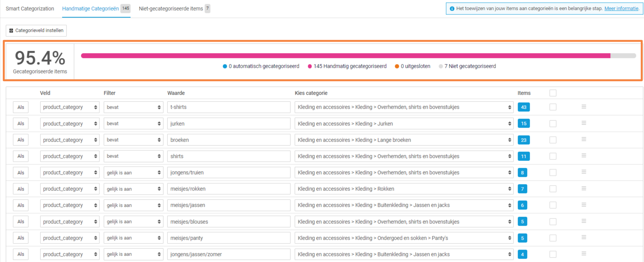The height and width of the screenshot is (262, 644).
Task: Click the drag handle on the meisjes/panty row
Action: (x=583, y=237)
